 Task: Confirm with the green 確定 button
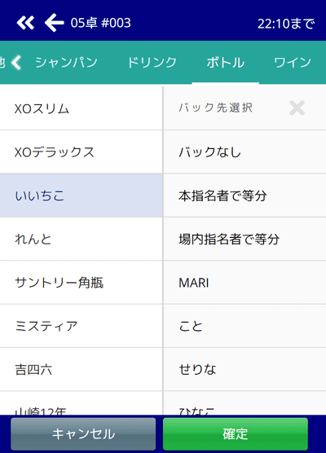236,434
